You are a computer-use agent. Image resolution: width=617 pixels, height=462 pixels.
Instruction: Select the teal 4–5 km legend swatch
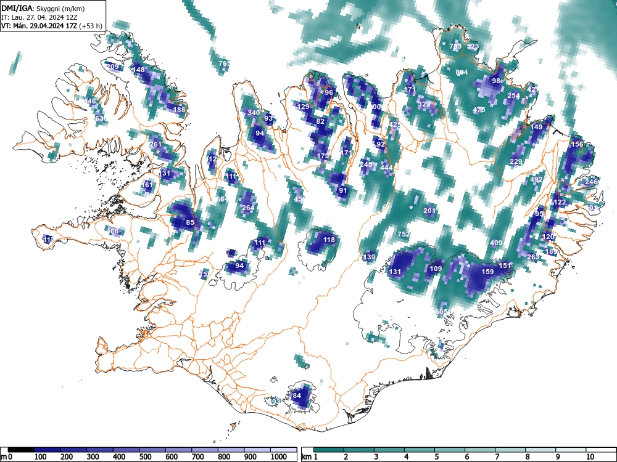click(x=420, y=450)
